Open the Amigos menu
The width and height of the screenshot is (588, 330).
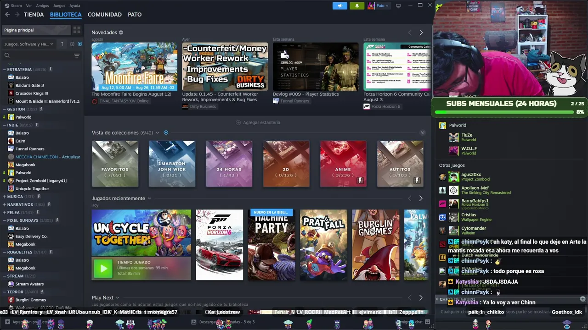(x=42, y=6)
